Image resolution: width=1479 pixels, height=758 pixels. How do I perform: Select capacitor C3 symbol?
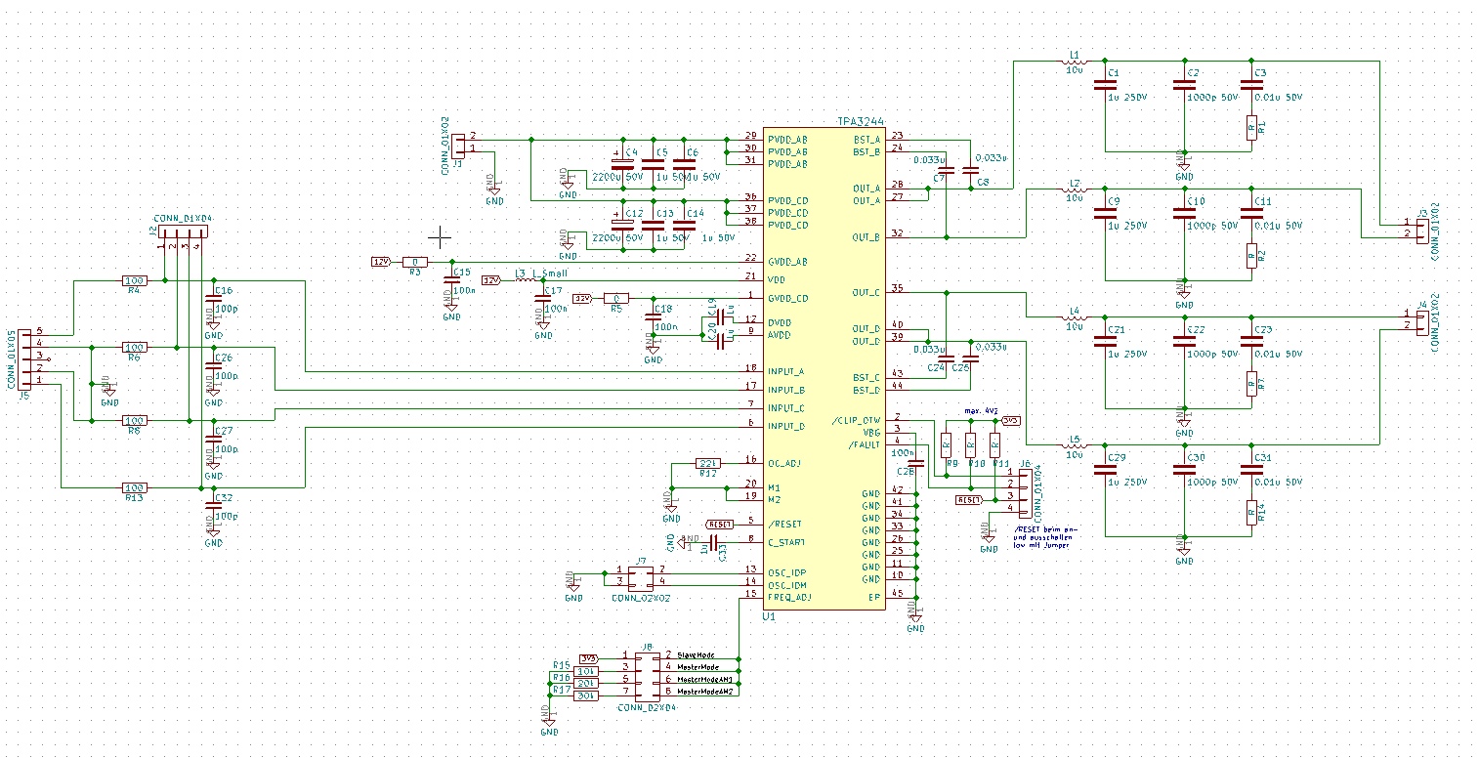pyautogui.click(x=1251, y=85)
